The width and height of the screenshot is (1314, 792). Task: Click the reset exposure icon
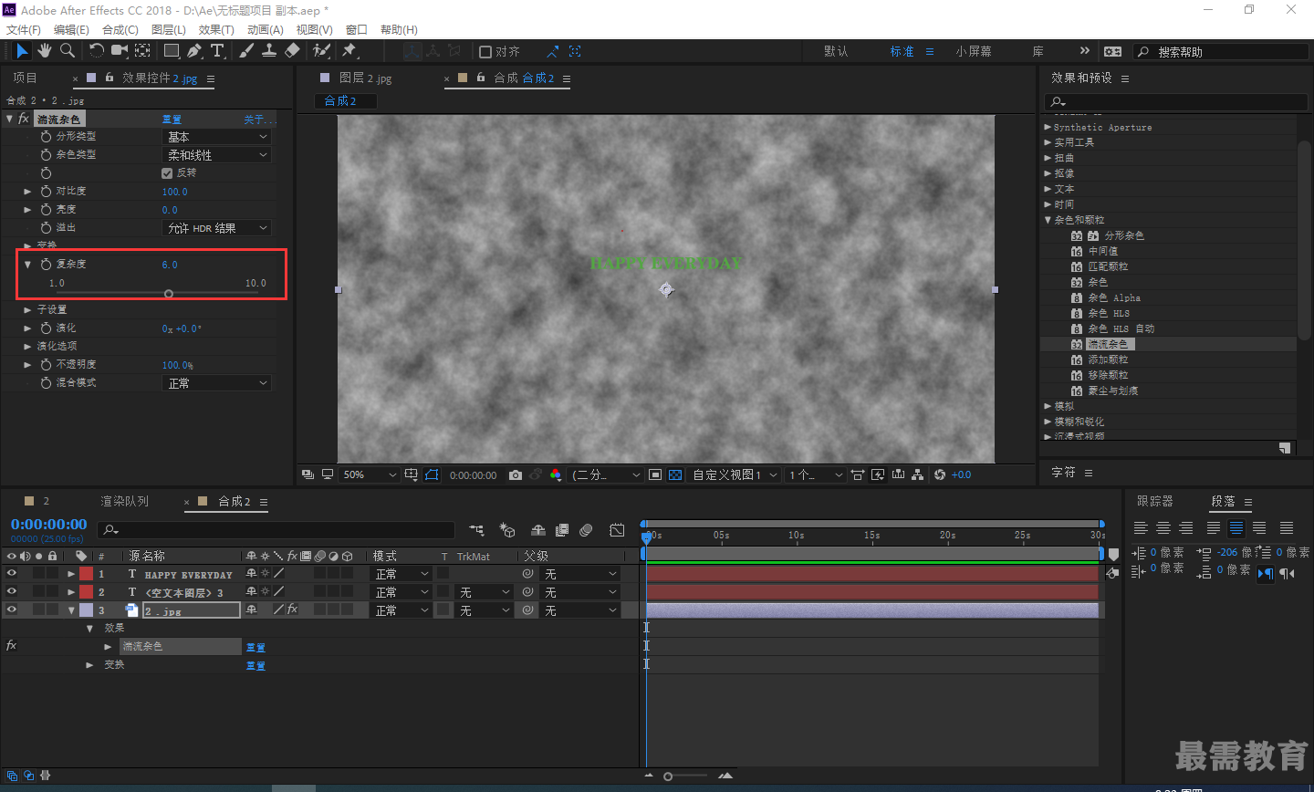(940, 475)
